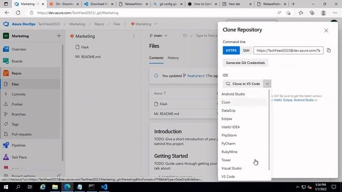342x192 pixels.
Task: Select SSH clone option
Action: [x=246, y=51]
